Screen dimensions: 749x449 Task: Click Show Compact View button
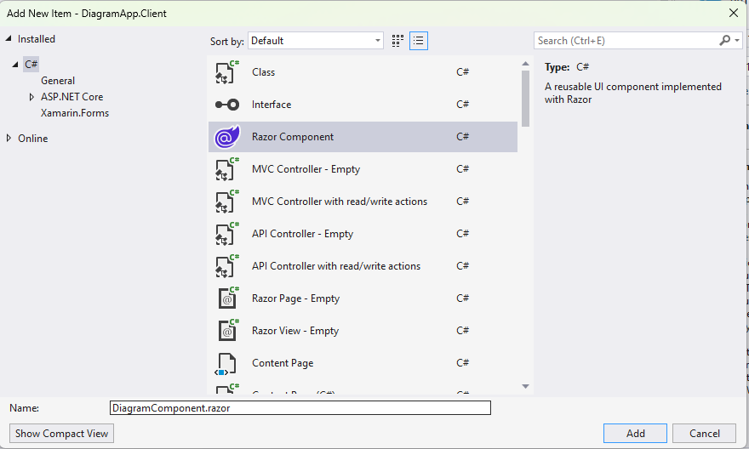(x=61, y=433)
